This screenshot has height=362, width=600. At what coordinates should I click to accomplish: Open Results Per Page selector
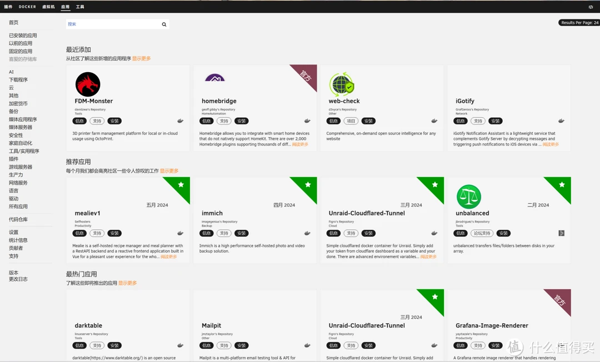(579, 23)
